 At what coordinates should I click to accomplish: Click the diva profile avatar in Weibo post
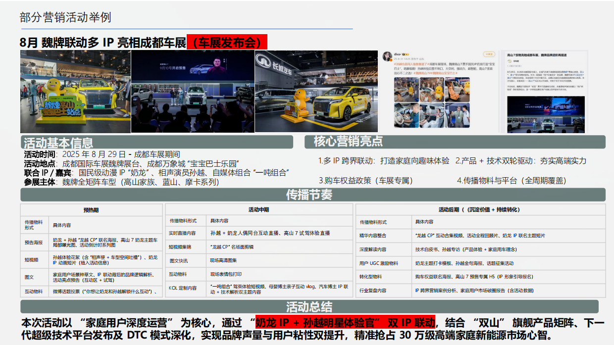coord(386,56)
